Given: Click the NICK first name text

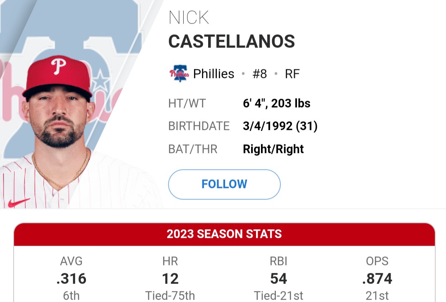Looking at the screenshot, I should point(189,18).
